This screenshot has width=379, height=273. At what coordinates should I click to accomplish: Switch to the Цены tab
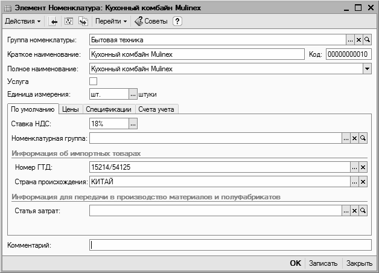click(70, 109)
